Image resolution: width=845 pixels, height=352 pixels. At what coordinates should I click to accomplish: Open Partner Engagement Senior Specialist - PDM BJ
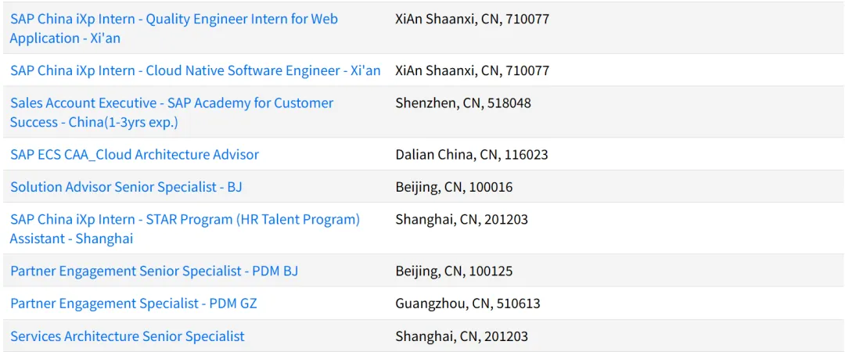154,271
